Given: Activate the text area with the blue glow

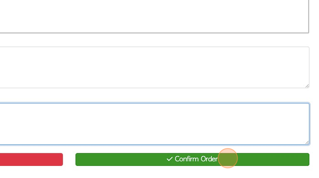Looking at the screenshot, I should point(154,124).
